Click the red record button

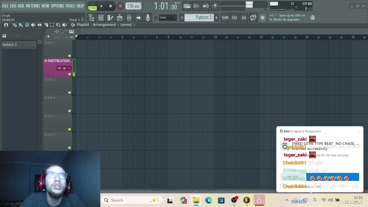120,6
